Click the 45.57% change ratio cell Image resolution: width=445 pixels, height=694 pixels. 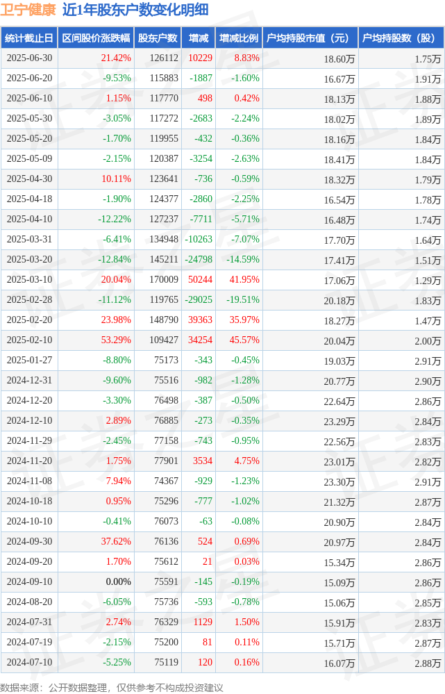tap(244, 340)
